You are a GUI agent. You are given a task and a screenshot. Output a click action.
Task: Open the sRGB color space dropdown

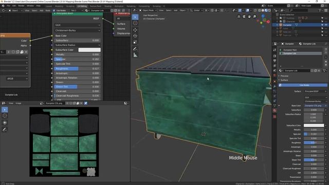pos(17,79)
